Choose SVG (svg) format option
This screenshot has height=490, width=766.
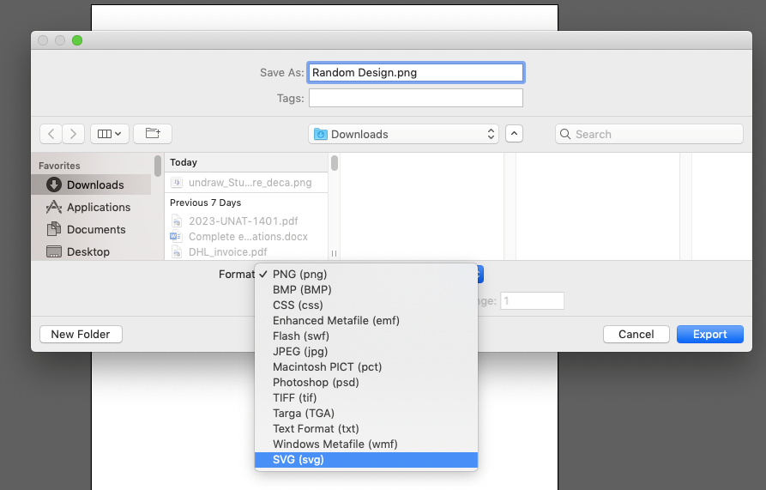point(299,460)
